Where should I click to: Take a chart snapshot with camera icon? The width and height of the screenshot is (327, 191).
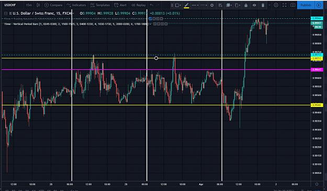click(x=293, y=5)
